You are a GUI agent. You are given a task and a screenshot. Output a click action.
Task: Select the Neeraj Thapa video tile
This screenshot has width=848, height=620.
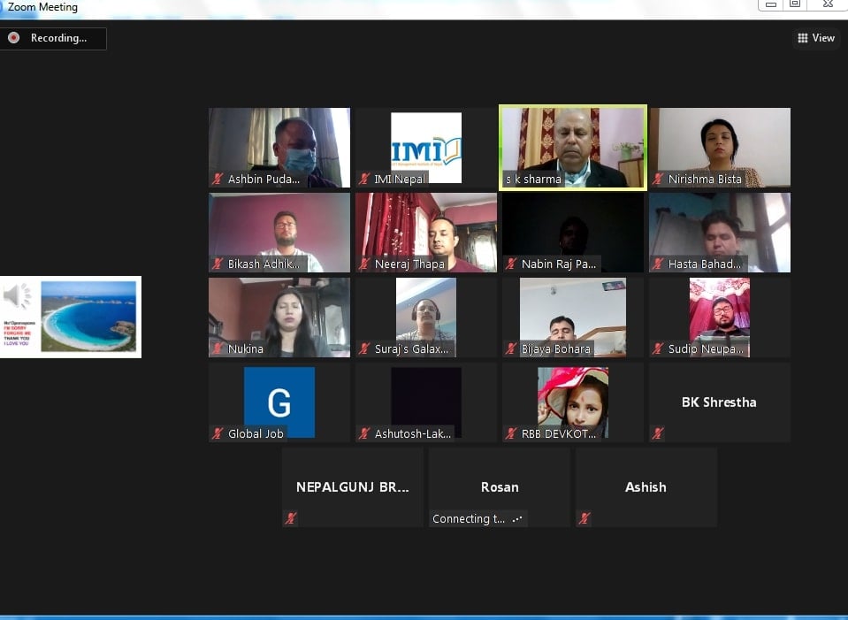pyautogui.click(x=426, y=232)
